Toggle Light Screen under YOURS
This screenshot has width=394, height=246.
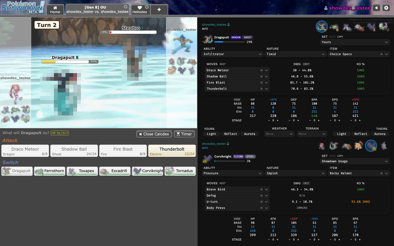(211, 134)
